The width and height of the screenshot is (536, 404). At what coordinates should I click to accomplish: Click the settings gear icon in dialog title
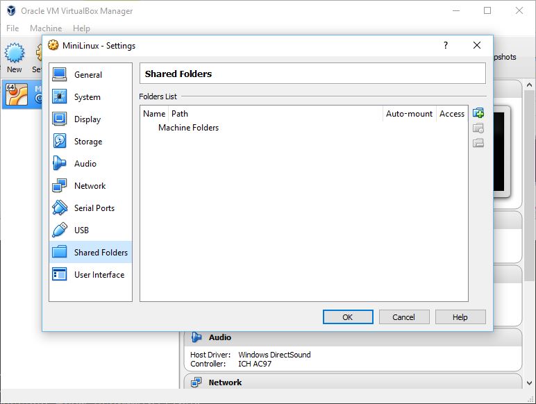point(53,45)
